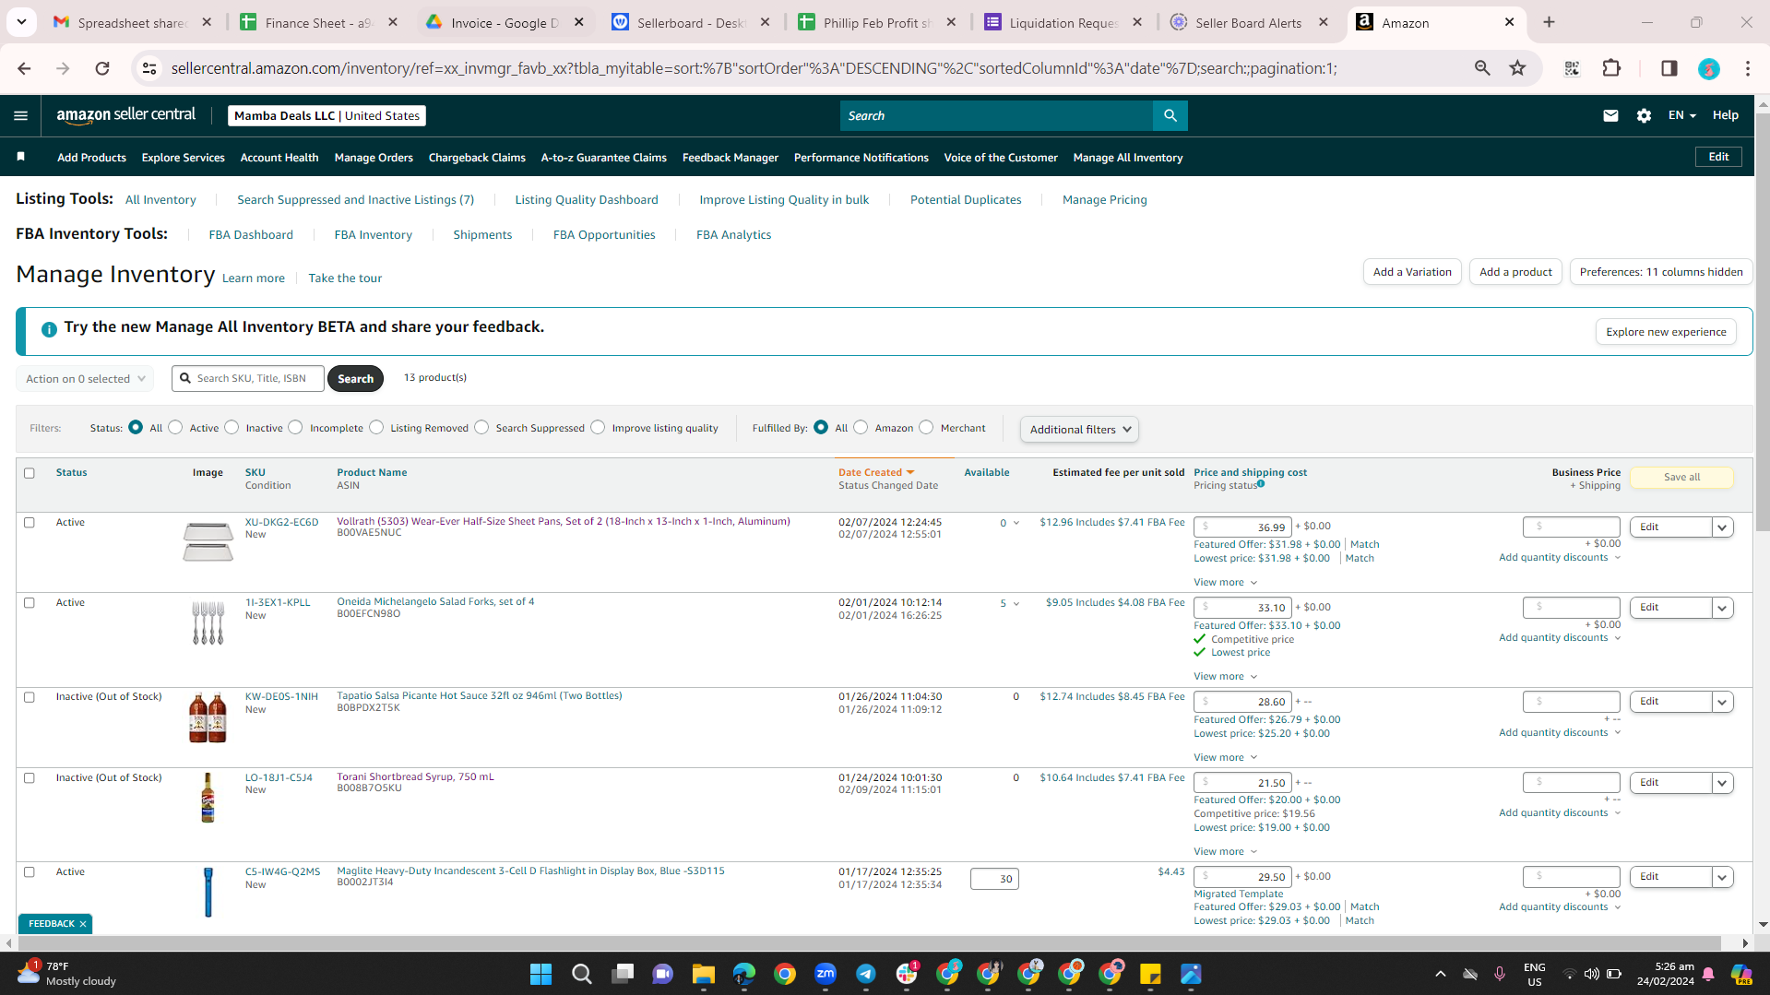Image resolution: width=1770 pixels, height=995 pixels.
Task: Click the Explore new experience button
Action: (x=1666, y=332)
